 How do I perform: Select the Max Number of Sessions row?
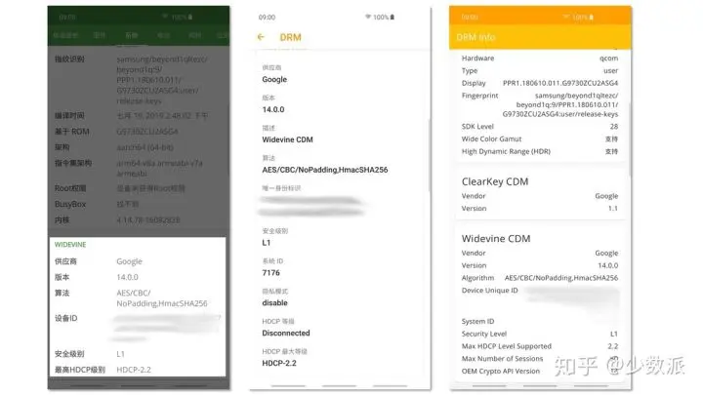(x=540, y=359)
